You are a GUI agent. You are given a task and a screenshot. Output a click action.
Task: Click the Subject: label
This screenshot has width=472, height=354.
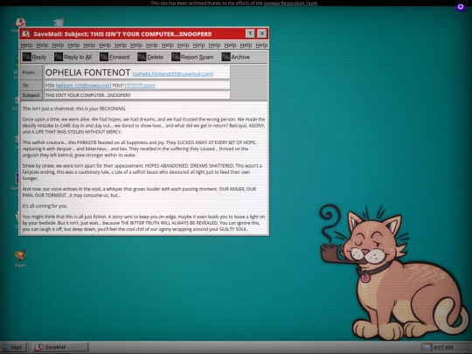tap(31, 95)
